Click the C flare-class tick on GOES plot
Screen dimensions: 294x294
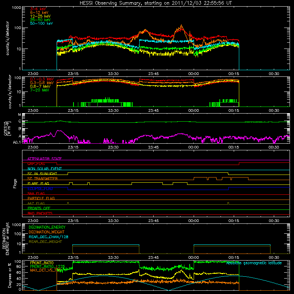pyautogui.click(x=20, y=121)
